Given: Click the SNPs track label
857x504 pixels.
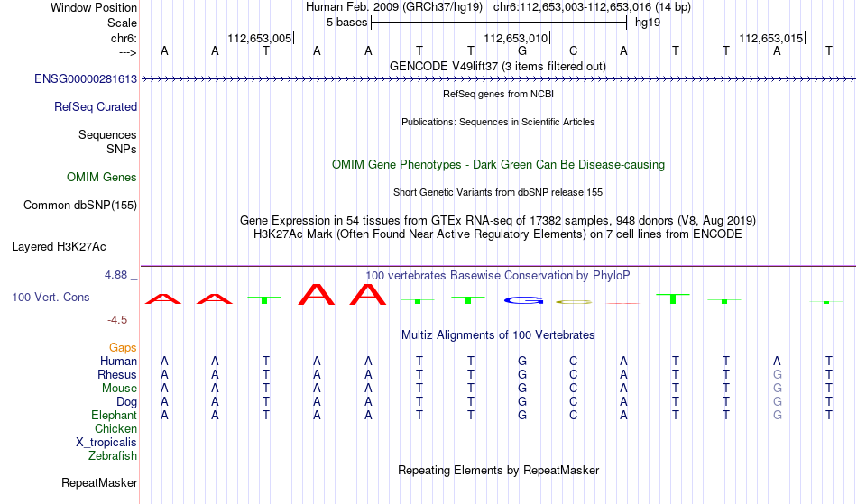Looking at the screenshot, I should pos(122,149).
